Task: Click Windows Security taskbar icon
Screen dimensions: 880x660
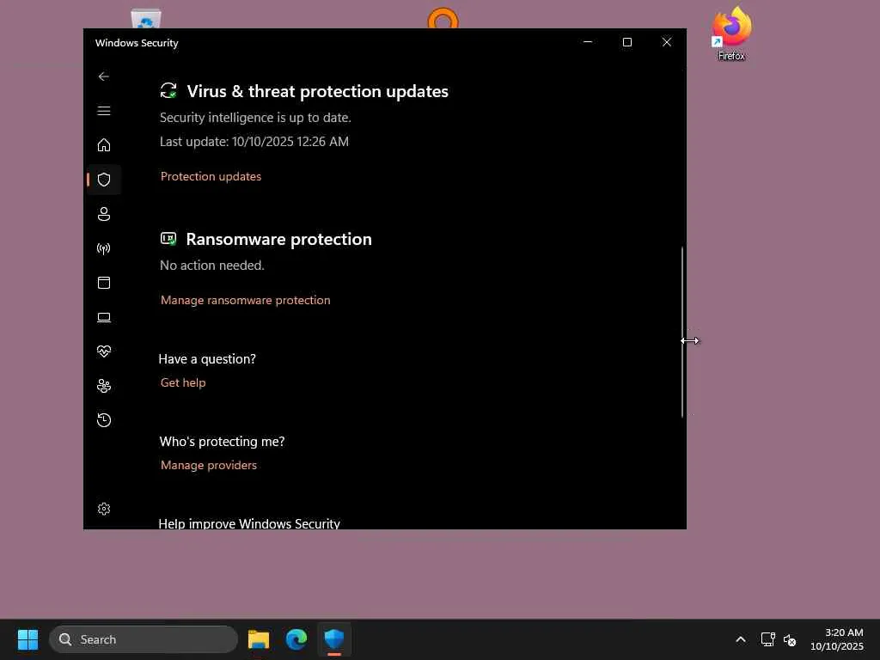Action: pos(334,639)
